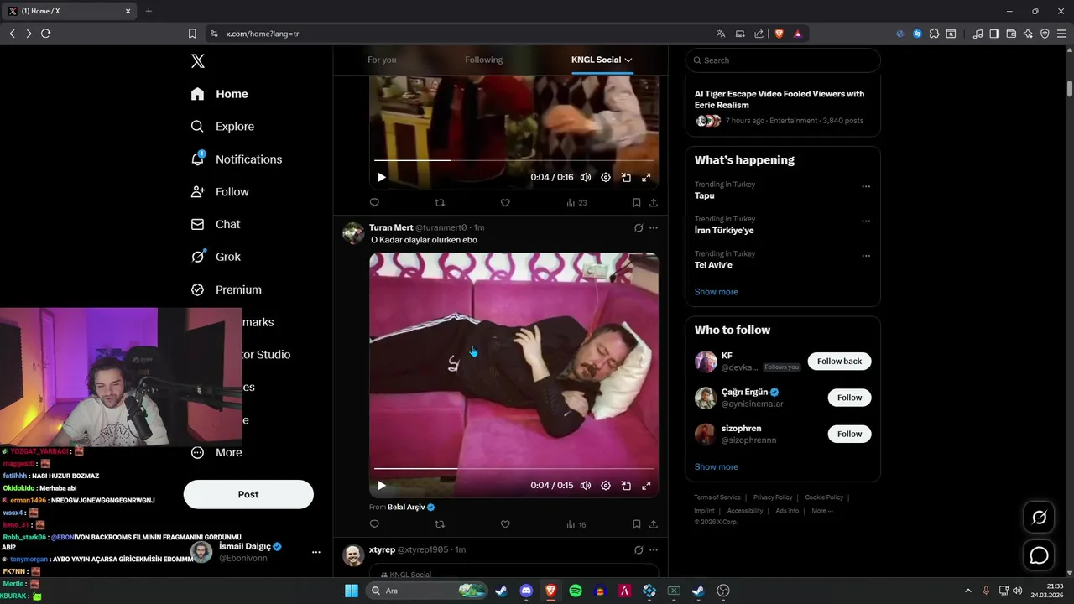This screenshot has height=604, width=1074.
Task: Open options for the Tapu trend
Action: point(866,186)
